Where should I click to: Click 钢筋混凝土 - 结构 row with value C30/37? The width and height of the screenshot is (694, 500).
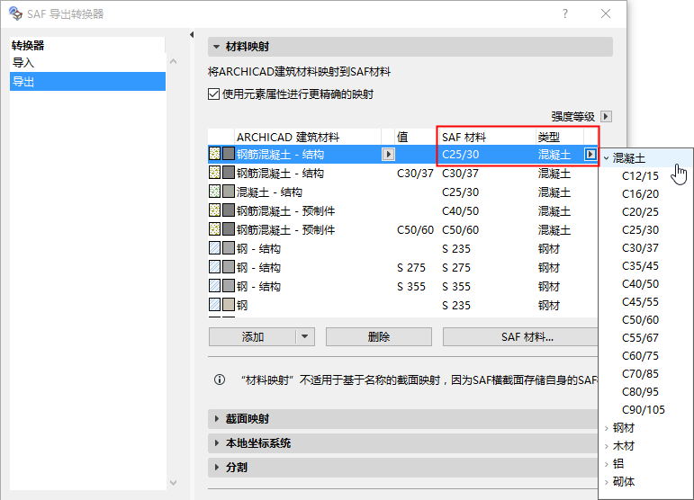pyautogui.click(x=402, y=174)
